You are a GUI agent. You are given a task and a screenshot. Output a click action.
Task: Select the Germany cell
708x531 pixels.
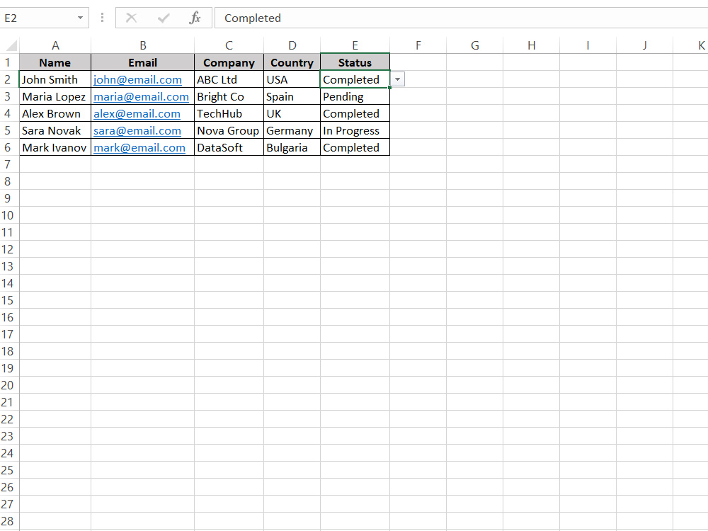click(x=292, y=130)
